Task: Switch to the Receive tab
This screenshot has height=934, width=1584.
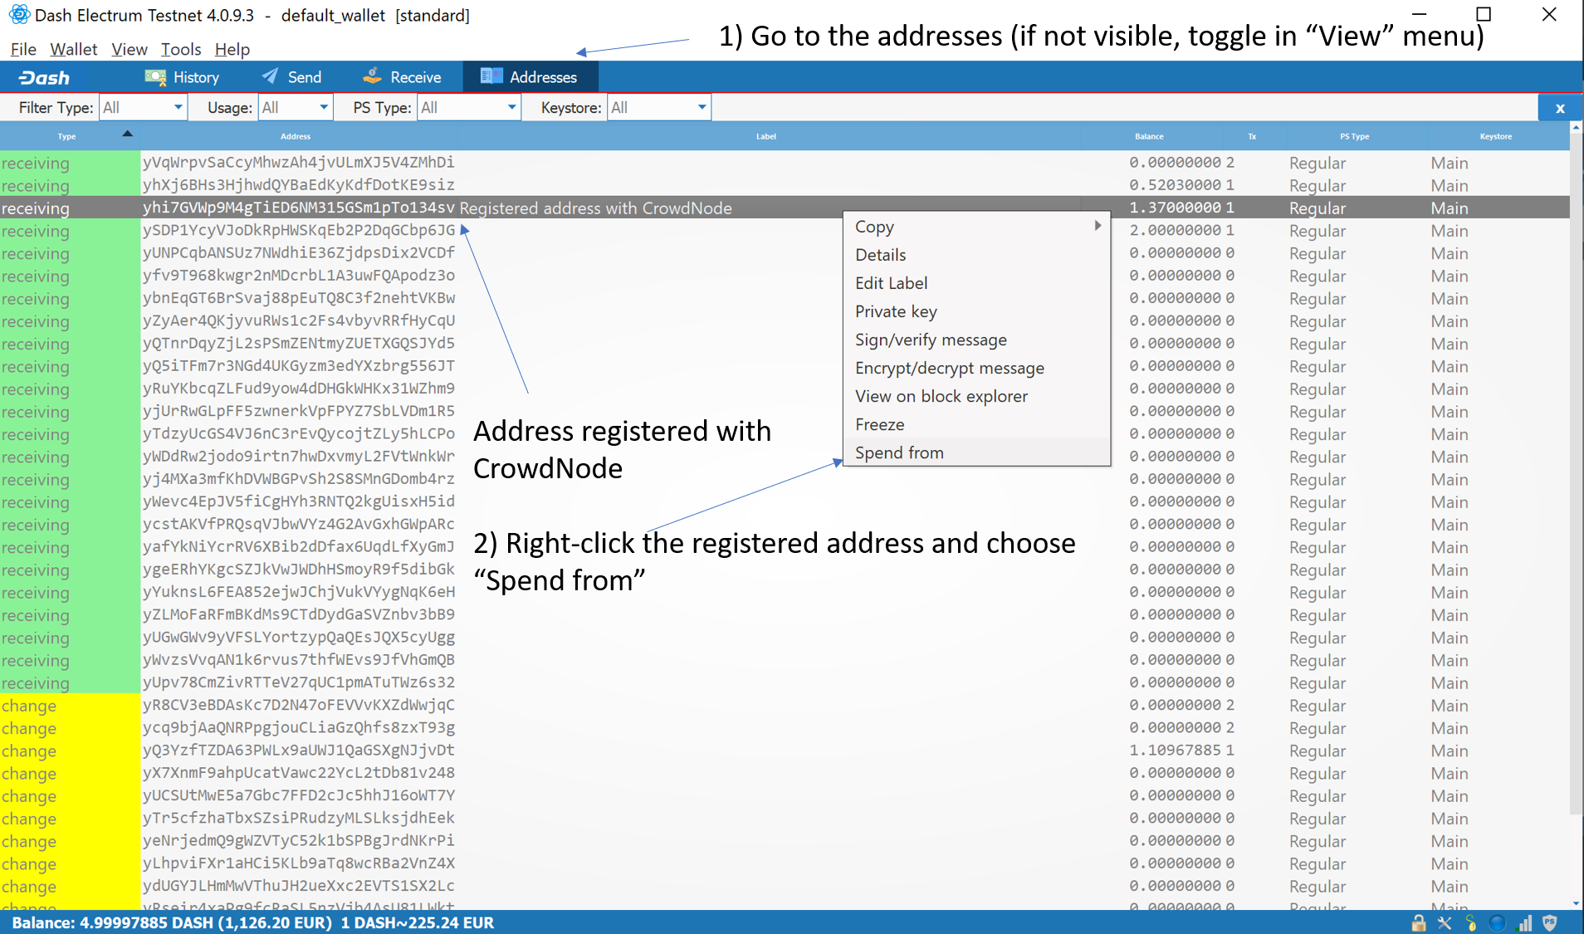Action: [x=403, y=77]
